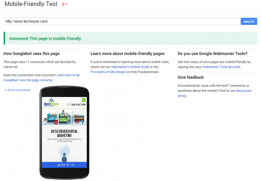Screen dimensions: 261x181
Task: Click the Google +1 share button
Action: [64, 4]
